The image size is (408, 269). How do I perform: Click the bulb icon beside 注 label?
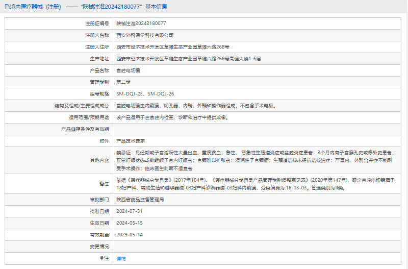tap(101, 258)
